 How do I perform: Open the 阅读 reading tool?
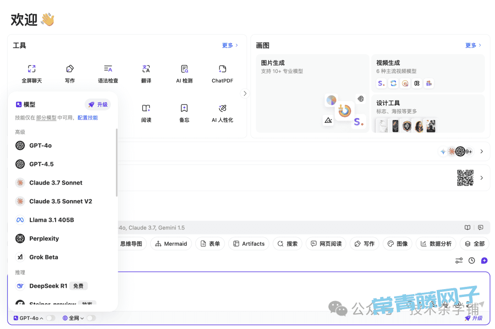146,113
